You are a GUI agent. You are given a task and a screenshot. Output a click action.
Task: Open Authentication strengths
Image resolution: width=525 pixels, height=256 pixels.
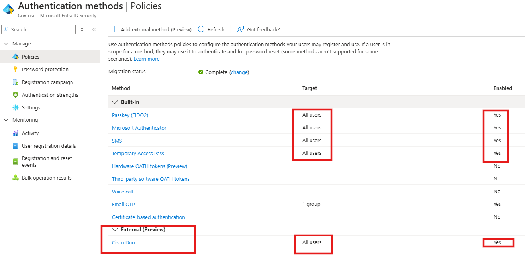click(x=50, y=95)
